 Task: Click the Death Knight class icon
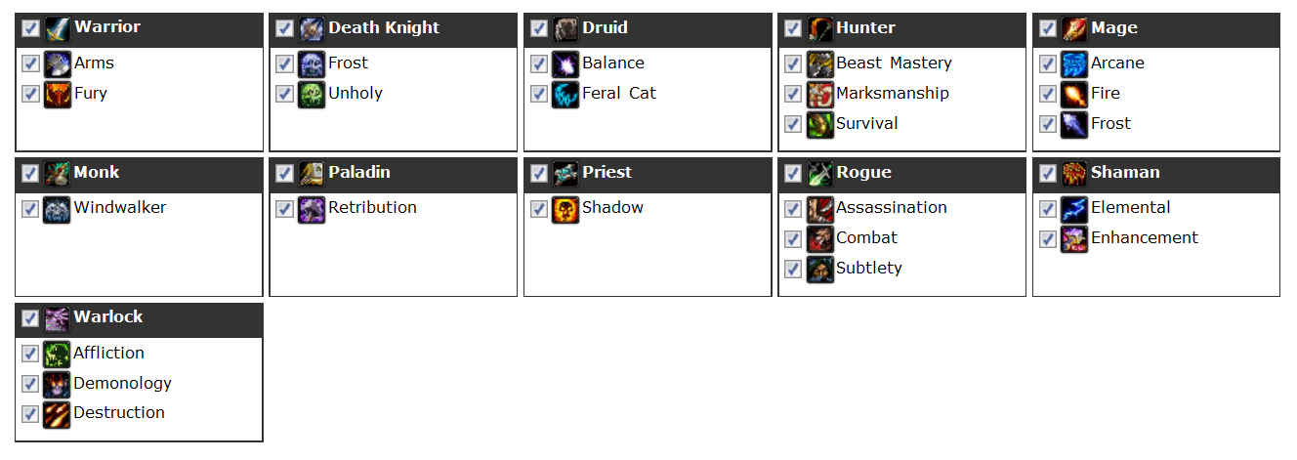312,28
